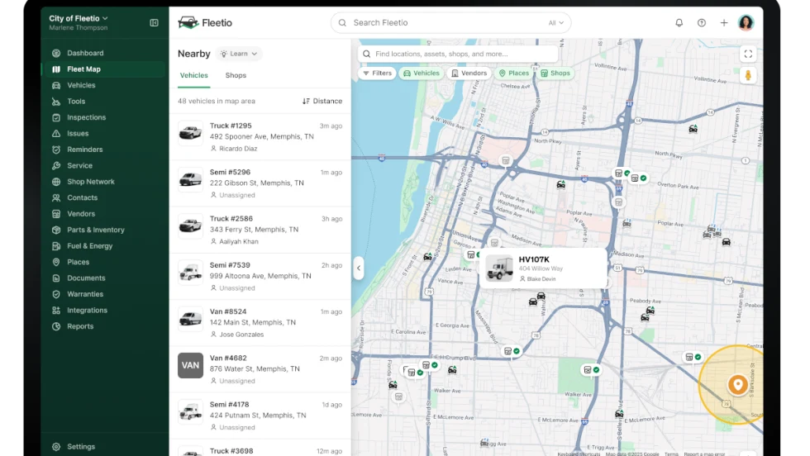Click the Reports chart icon
Image resolution: width=810 pixels, height=456 pixels.
point(56,325)
